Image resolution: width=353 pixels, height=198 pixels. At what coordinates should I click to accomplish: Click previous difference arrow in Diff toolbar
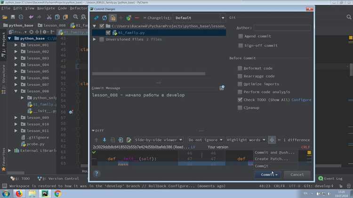(x=96, y=140)
